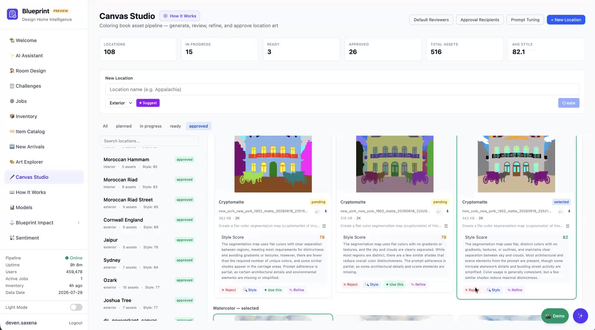Open Default Reviewers

[x=431, y=20]
